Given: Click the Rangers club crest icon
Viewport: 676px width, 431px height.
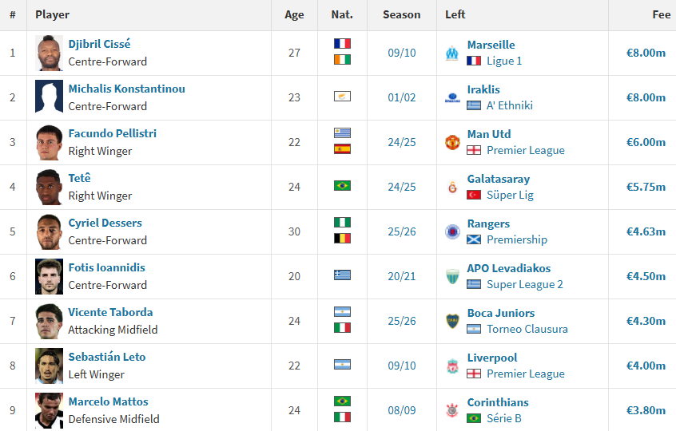Looking at the screenshot, I should click(x=452, y=232).
